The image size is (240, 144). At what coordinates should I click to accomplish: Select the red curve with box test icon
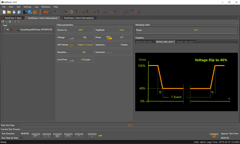click(x=124, y=12)
